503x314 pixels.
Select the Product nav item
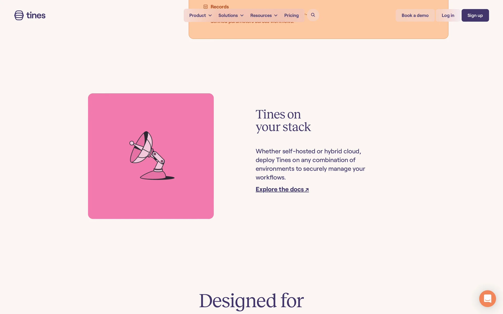[200, 15]
